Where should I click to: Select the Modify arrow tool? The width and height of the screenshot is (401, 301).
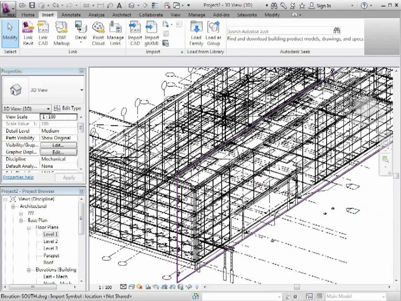point(10,33)
